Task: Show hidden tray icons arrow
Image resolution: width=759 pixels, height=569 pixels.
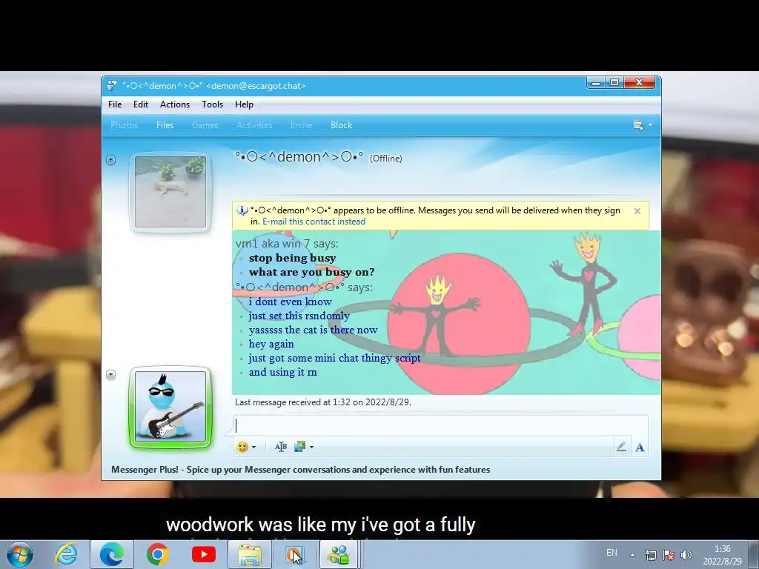Action: [633, 555]
